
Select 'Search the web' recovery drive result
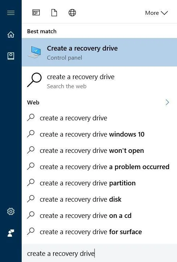click(x=99, y=81)
